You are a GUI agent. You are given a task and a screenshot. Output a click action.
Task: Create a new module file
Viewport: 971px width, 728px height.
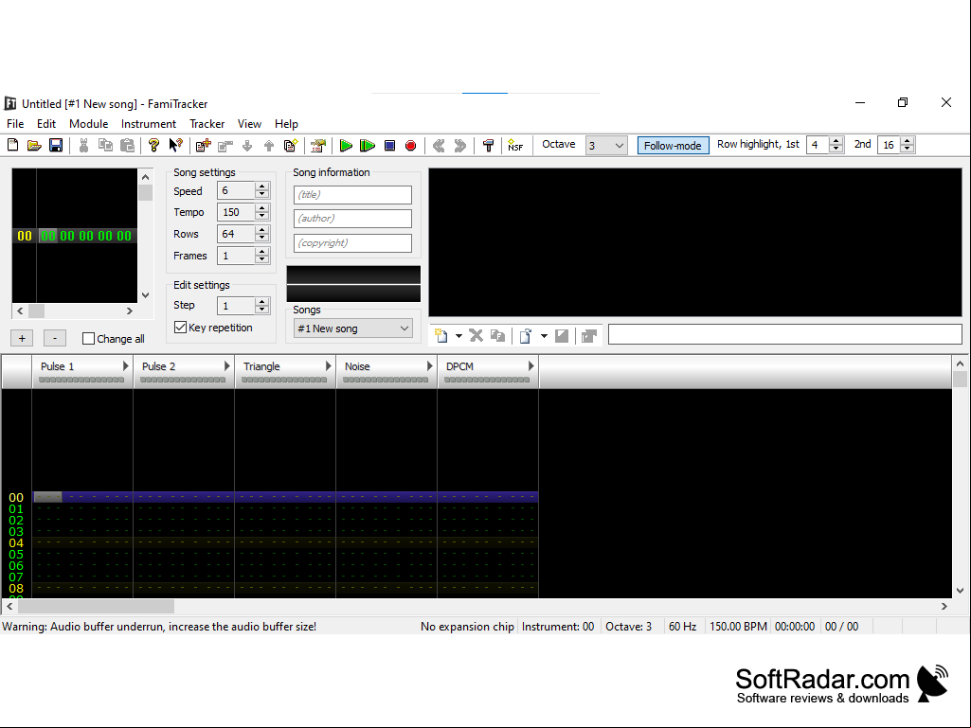tap(12, 146)
